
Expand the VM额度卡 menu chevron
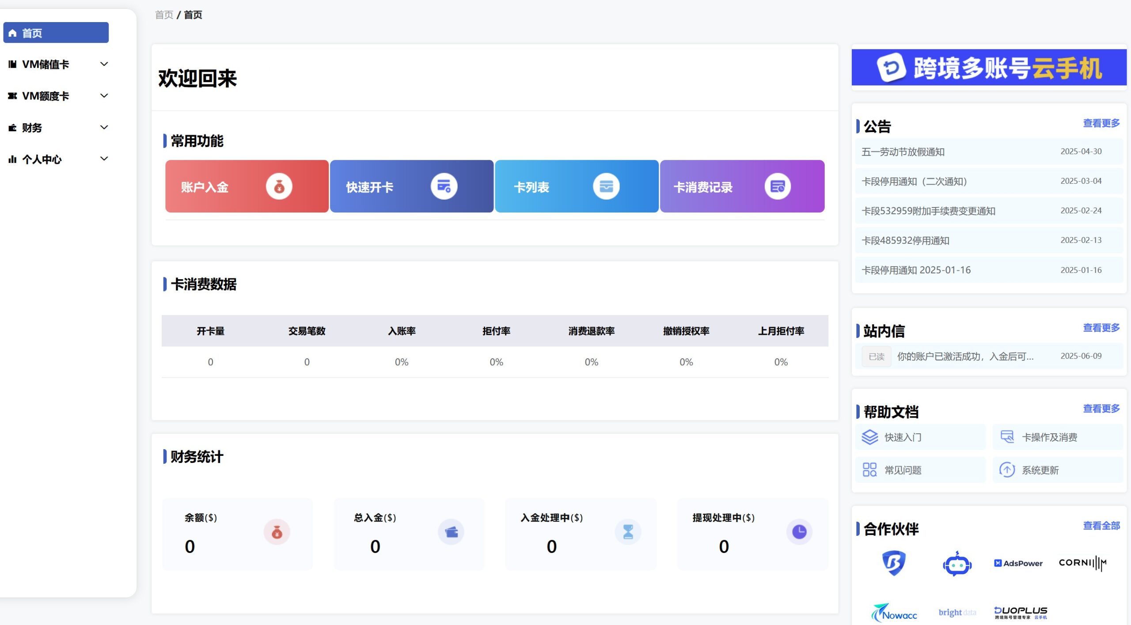[104, 95]
